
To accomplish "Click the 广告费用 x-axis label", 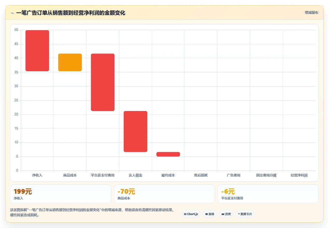I will [x=233, y=175].
